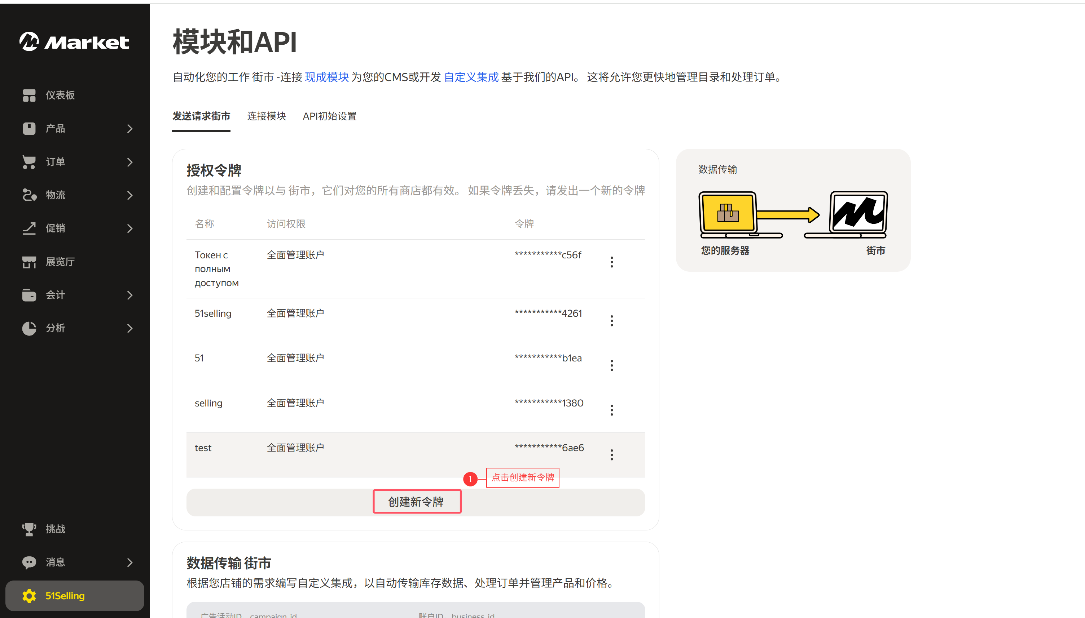Open three-dot menu for selling token 1380
Viewport: 1085px width, 618px height.
point(611,410)
